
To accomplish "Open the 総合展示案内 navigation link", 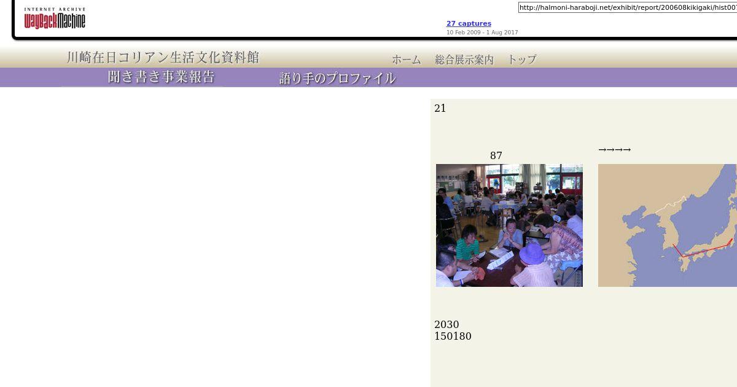I will click(x=464, y=60).
